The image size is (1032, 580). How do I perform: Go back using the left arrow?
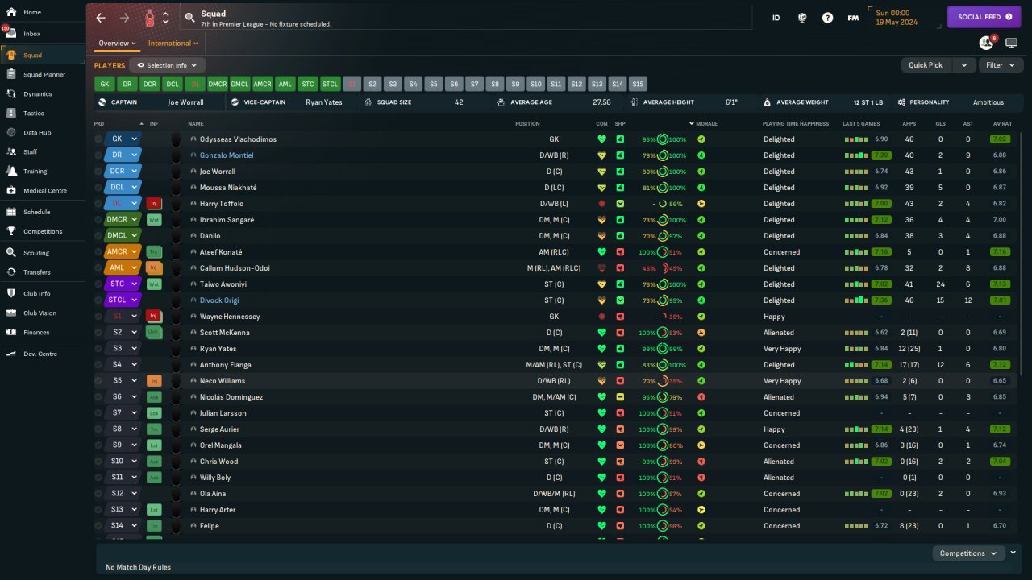[x=101, y=18]
